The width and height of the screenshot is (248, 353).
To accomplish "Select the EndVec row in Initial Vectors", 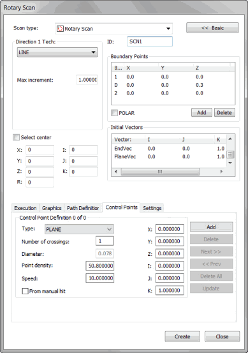I will click(169, 148).
